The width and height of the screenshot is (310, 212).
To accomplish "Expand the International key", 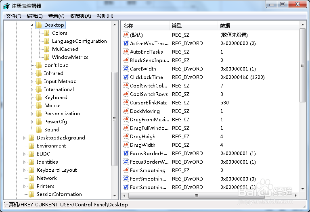I will point(32,89).
